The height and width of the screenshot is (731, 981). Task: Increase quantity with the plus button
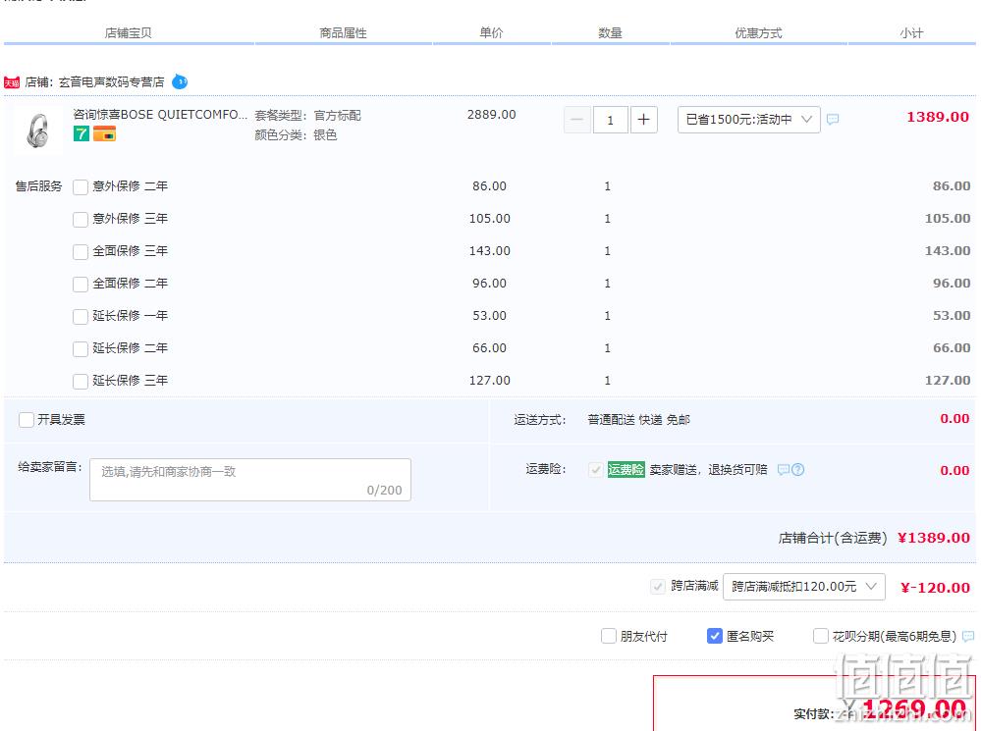644,120
